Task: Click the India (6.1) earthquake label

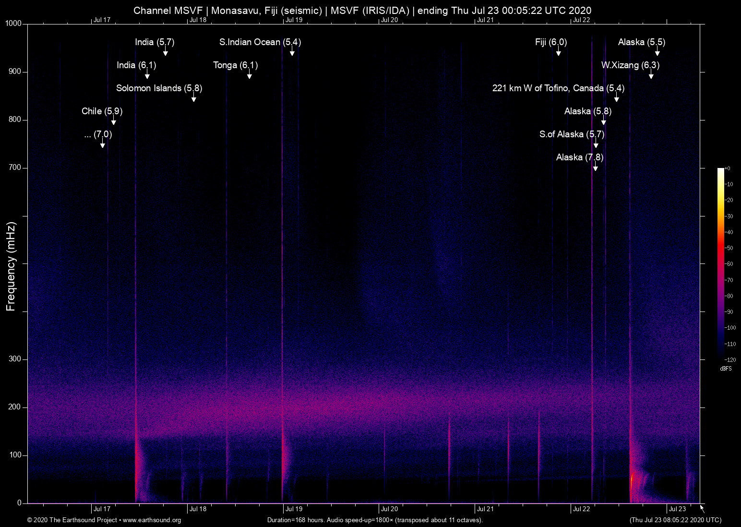Action: (x=136, y=65)
